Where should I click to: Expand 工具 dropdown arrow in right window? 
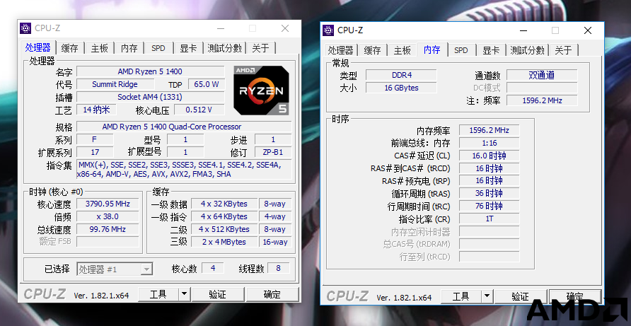(487, 296)
